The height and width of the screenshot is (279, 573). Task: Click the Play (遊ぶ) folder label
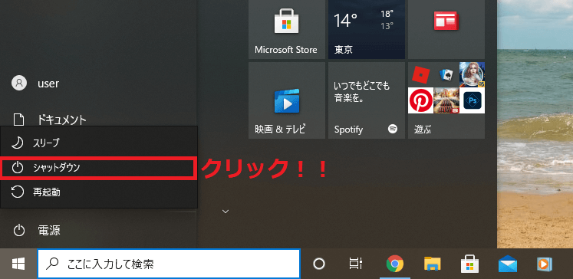click(423, 129)
